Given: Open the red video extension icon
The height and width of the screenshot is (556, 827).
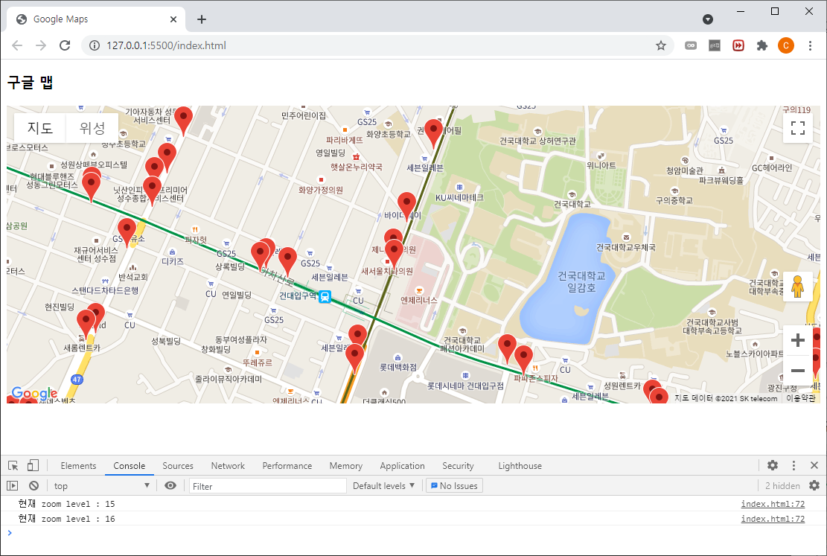Looking at the screenshot, I should 738,45.
